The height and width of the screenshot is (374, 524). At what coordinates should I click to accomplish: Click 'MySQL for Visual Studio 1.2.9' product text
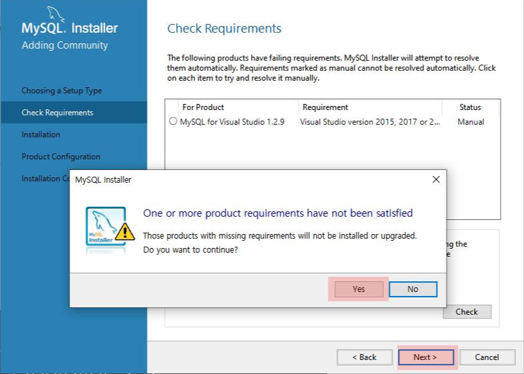coord(232,122)
